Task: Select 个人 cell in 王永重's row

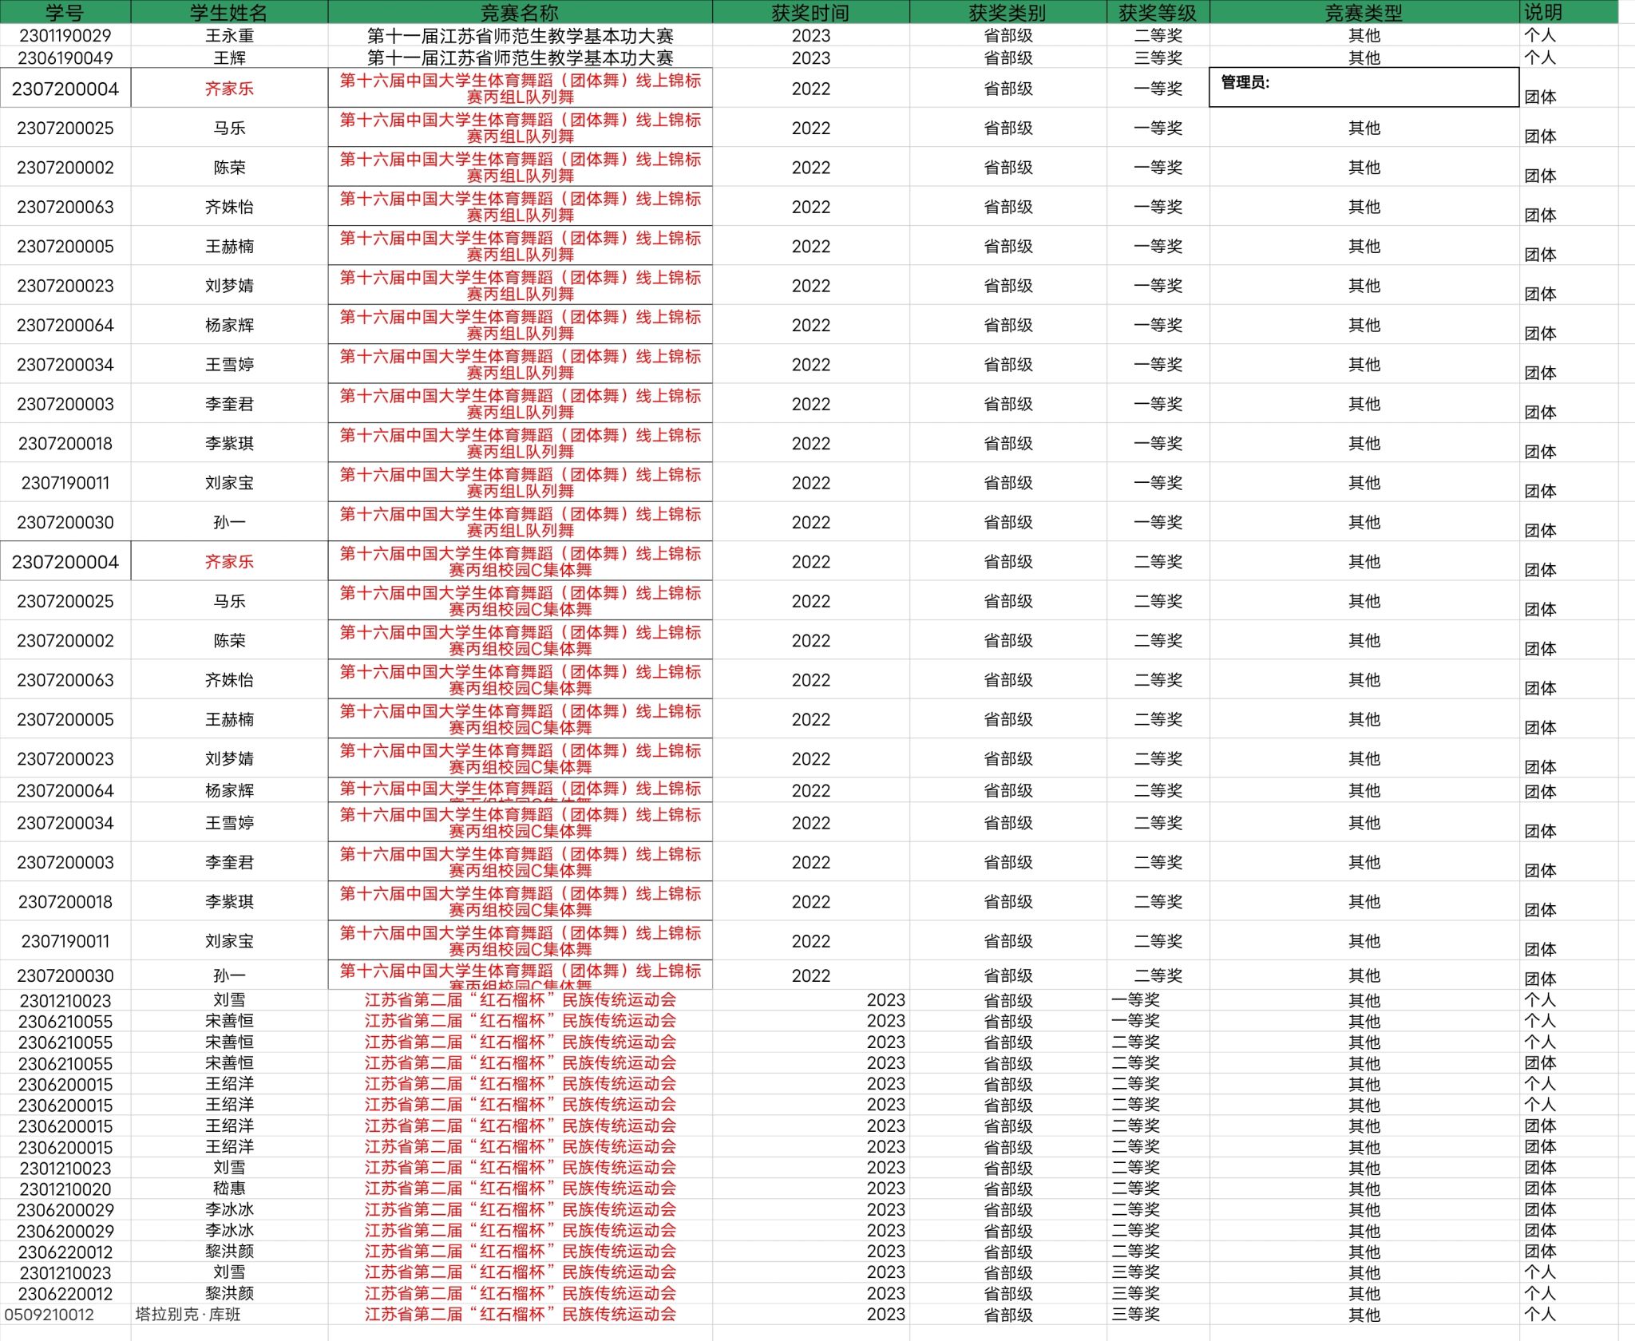Action: coord(1539,35)
